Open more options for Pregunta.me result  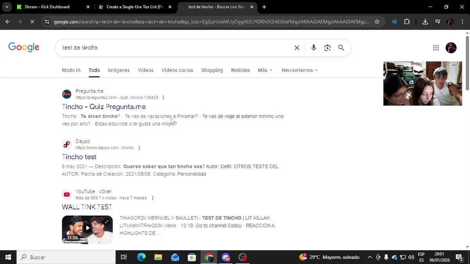click(163, 98)
